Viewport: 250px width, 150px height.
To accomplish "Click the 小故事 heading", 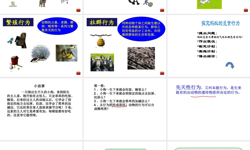I will (x=39, y=86).
